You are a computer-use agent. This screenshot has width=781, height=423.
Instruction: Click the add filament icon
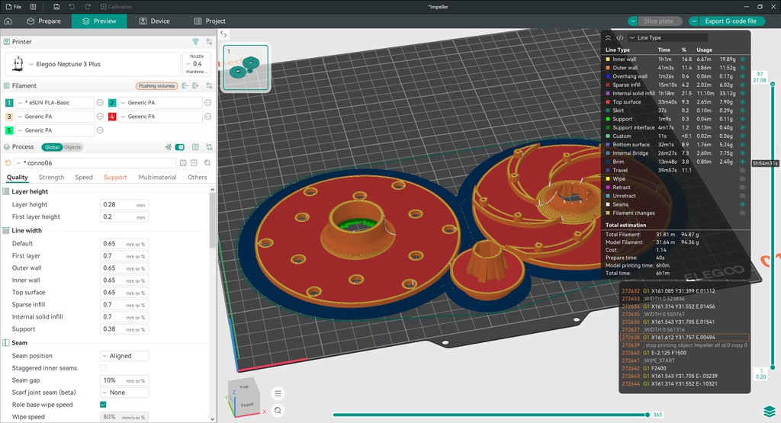point(196,85)
